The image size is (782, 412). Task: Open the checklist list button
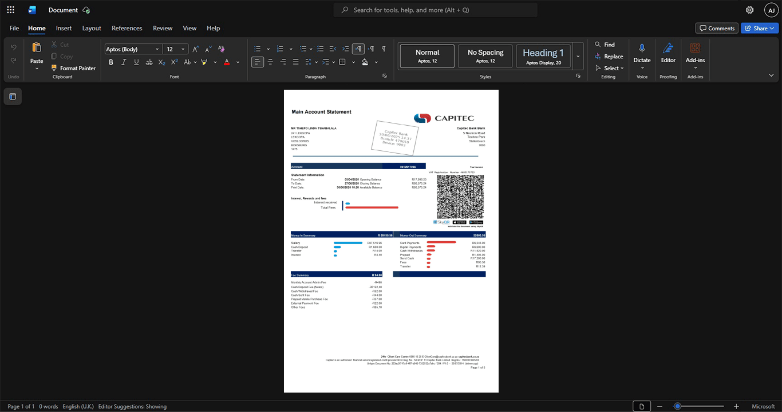coord(321,49)
